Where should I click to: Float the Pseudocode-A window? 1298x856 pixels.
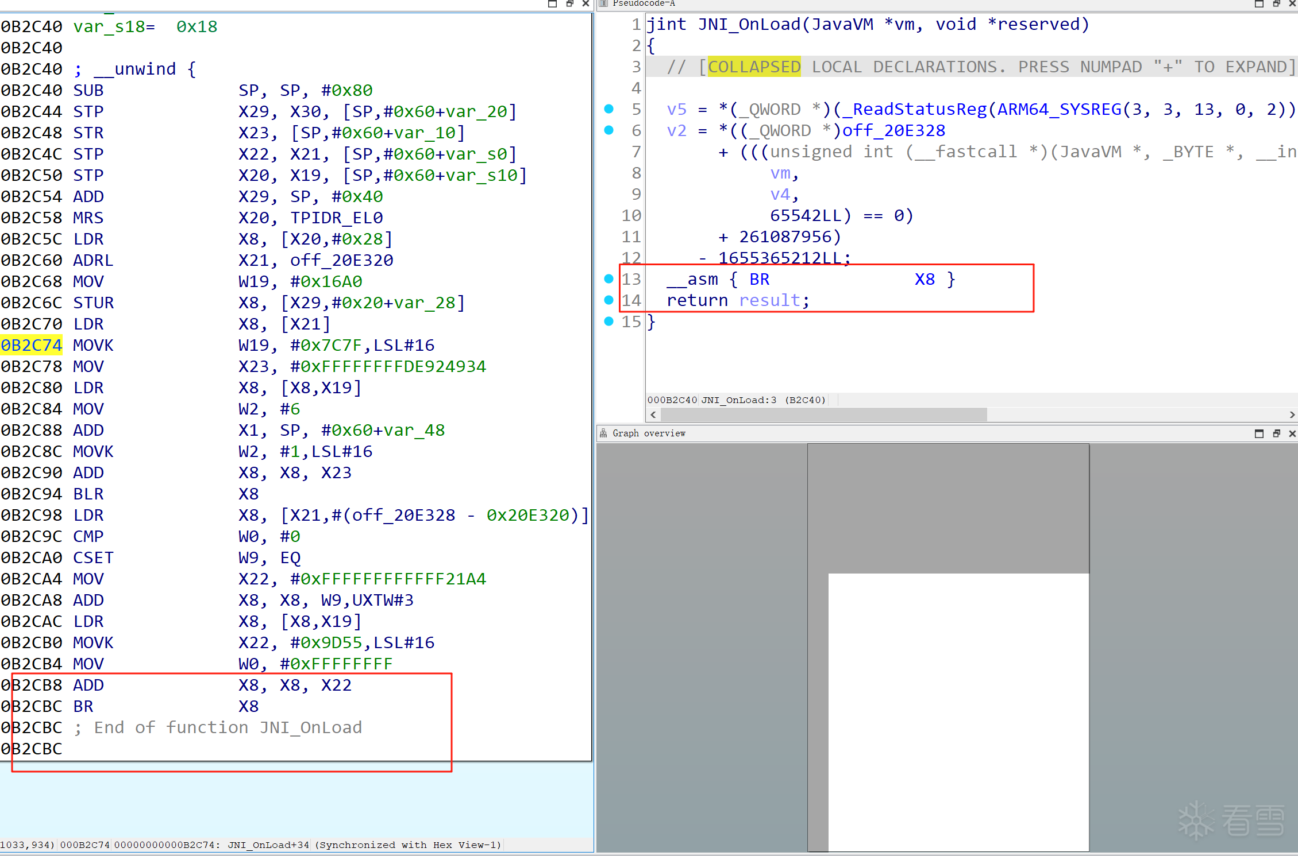pos(1276,3)
